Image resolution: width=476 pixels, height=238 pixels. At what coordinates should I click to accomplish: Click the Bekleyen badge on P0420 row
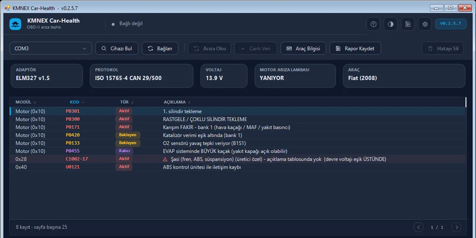[x=127, y=135]
